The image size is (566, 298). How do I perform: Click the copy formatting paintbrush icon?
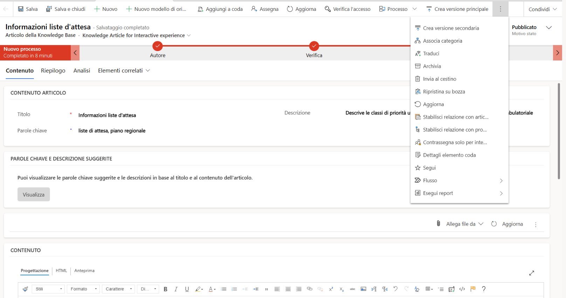click(25, 289)
